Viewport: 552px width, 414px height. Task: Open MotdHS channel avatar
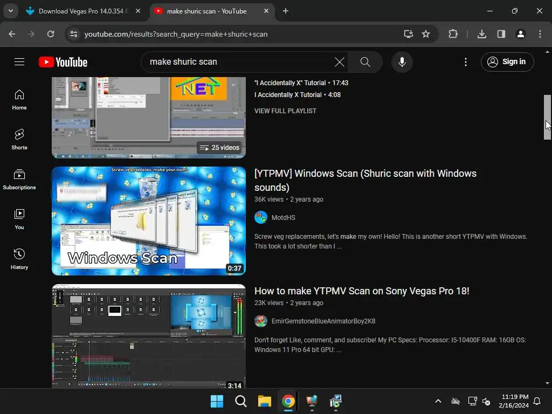[x=261, y=218]
